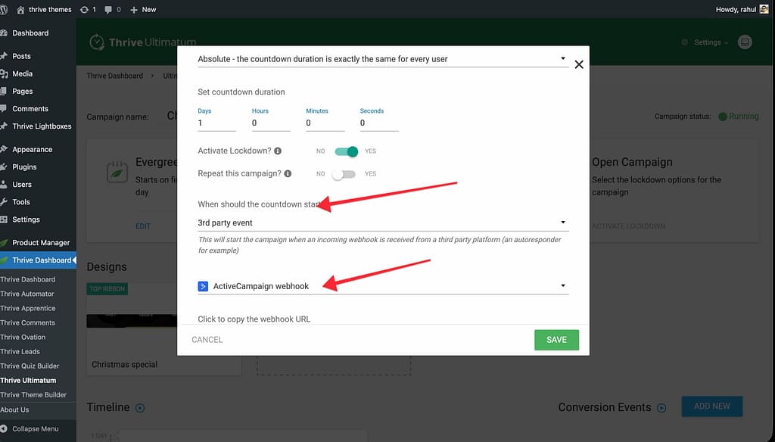Viewport: 775px width, 442px height.
Task: Click the Add New conversion event button
Action: coord(711,406)
